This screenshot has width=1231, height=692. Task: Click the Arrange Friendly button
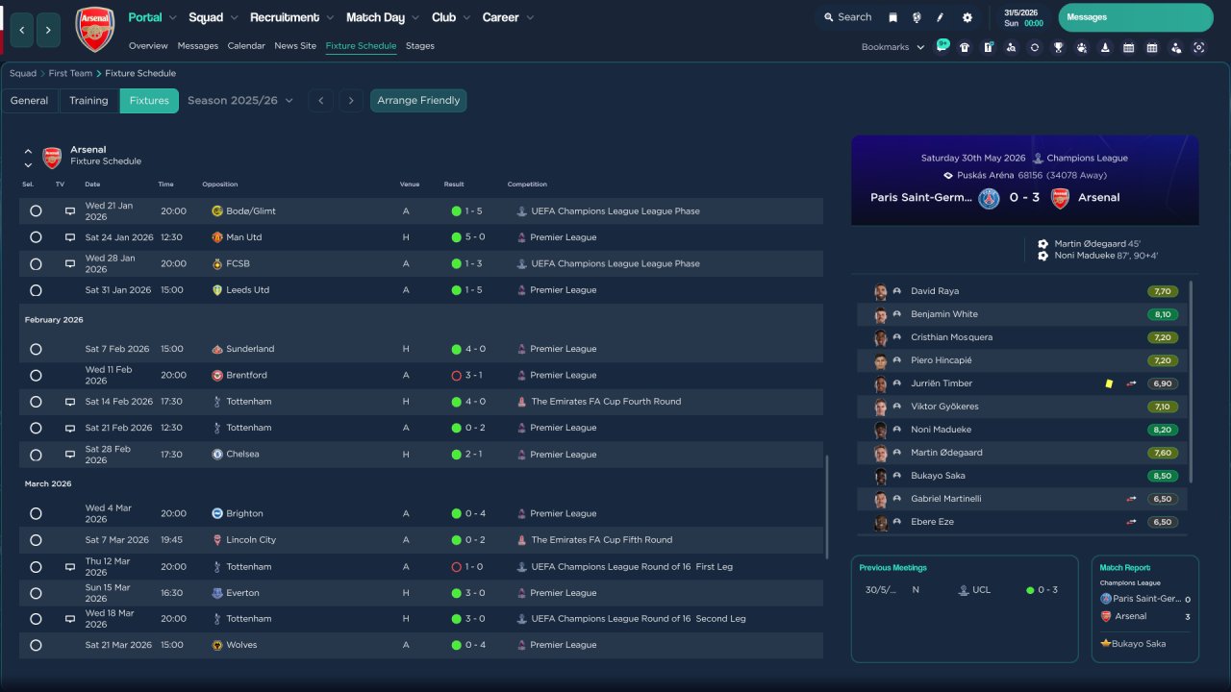[x=418, y=101]
